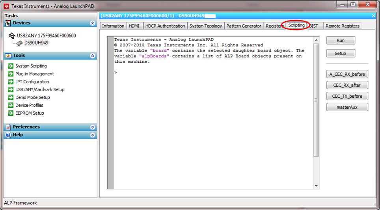Open the Remote Registers tab
380x210 pixels.
pos(343,26)
